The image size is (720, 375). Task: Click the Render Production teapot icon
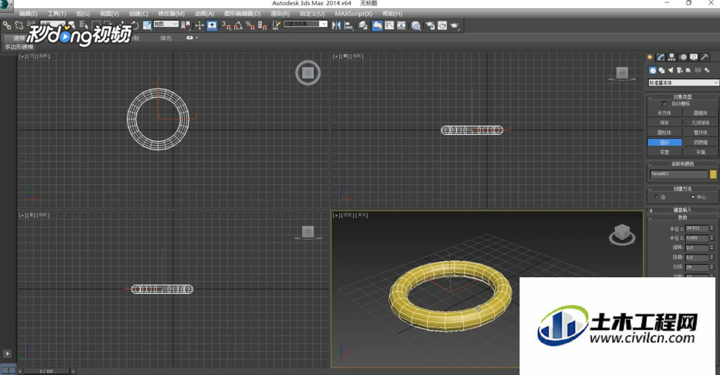coord(455,25)
